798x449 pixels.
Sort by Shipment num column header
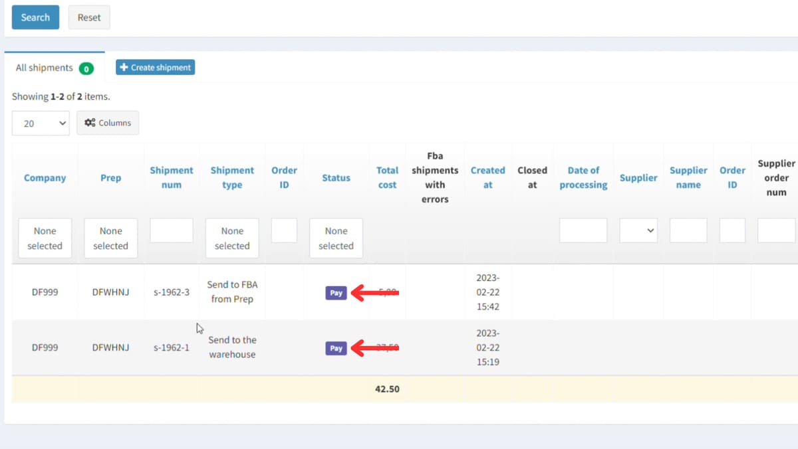point(172,177)
